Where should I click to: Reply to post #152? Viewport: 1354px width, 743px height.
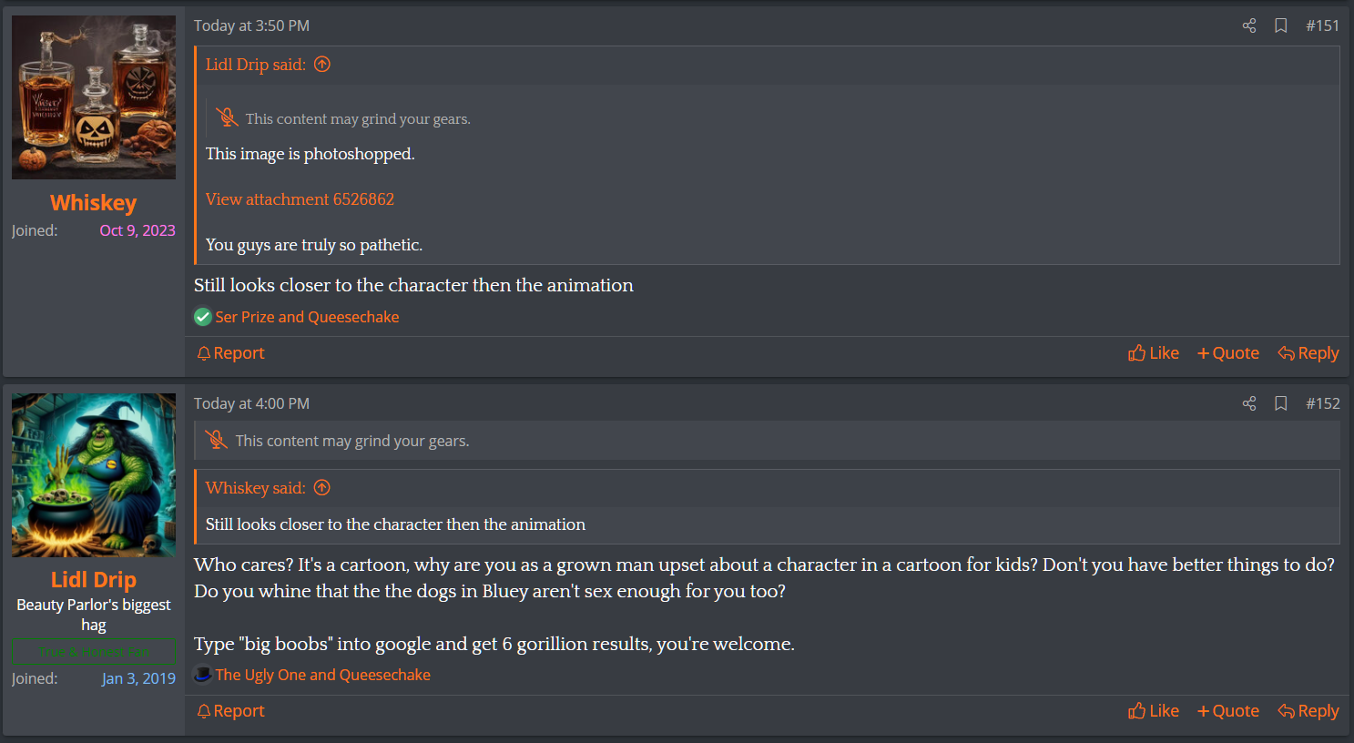(x=1308, y=711)
